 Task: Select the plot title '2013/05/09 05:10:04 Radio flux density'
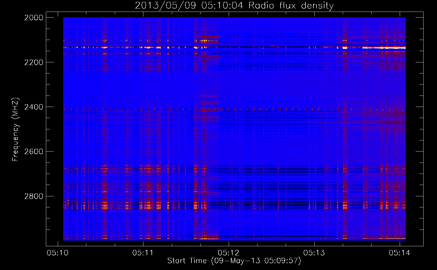[x=234, y=5]
